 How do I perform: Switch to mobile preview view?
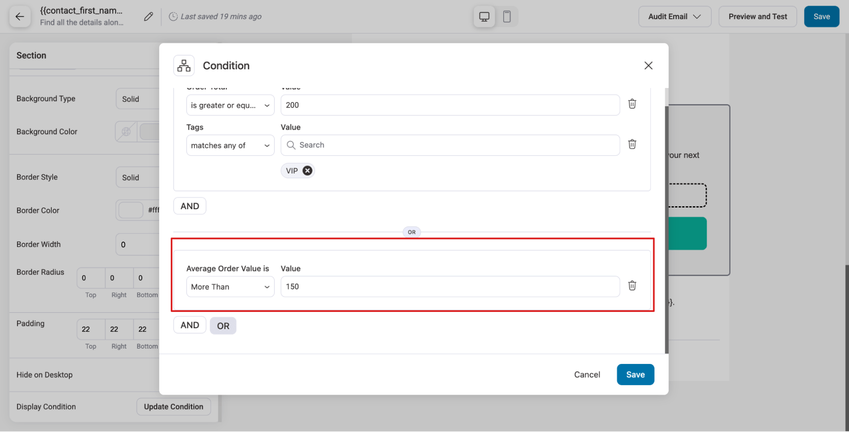point(507,17)
